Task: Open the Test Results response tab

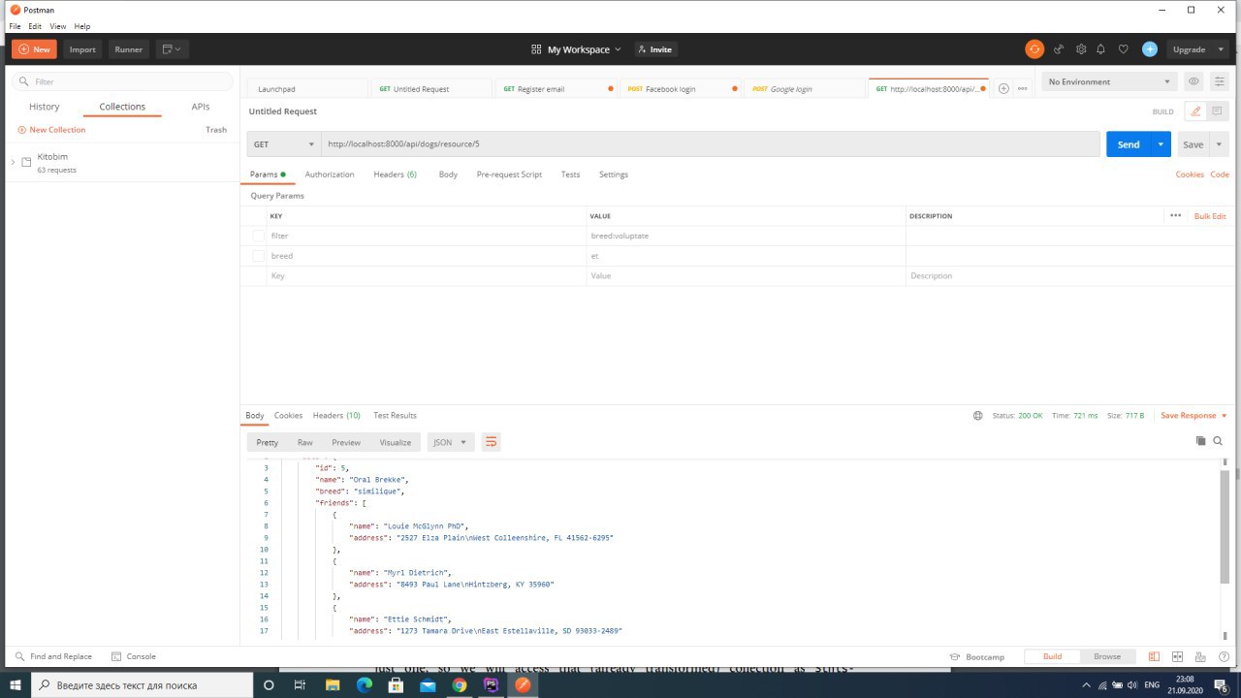Action: [x=395, y=416]
